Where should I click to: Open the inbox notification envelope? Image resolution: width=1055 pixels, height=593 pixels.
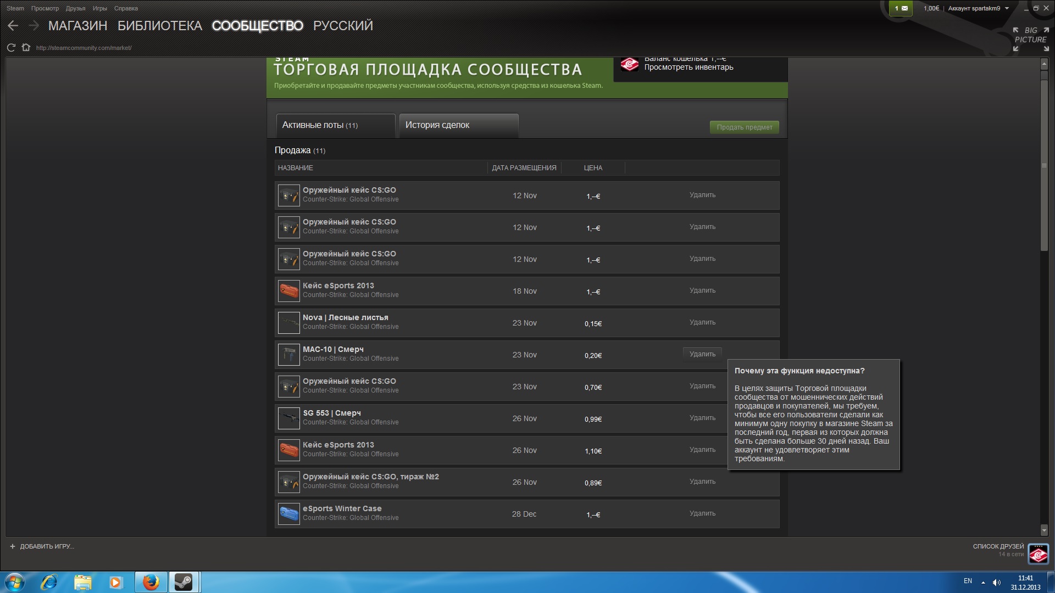(x=901, y=8)
